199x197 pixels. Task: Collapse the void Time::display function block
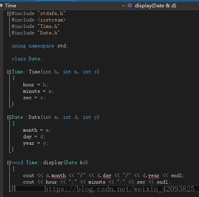[9, 163]
